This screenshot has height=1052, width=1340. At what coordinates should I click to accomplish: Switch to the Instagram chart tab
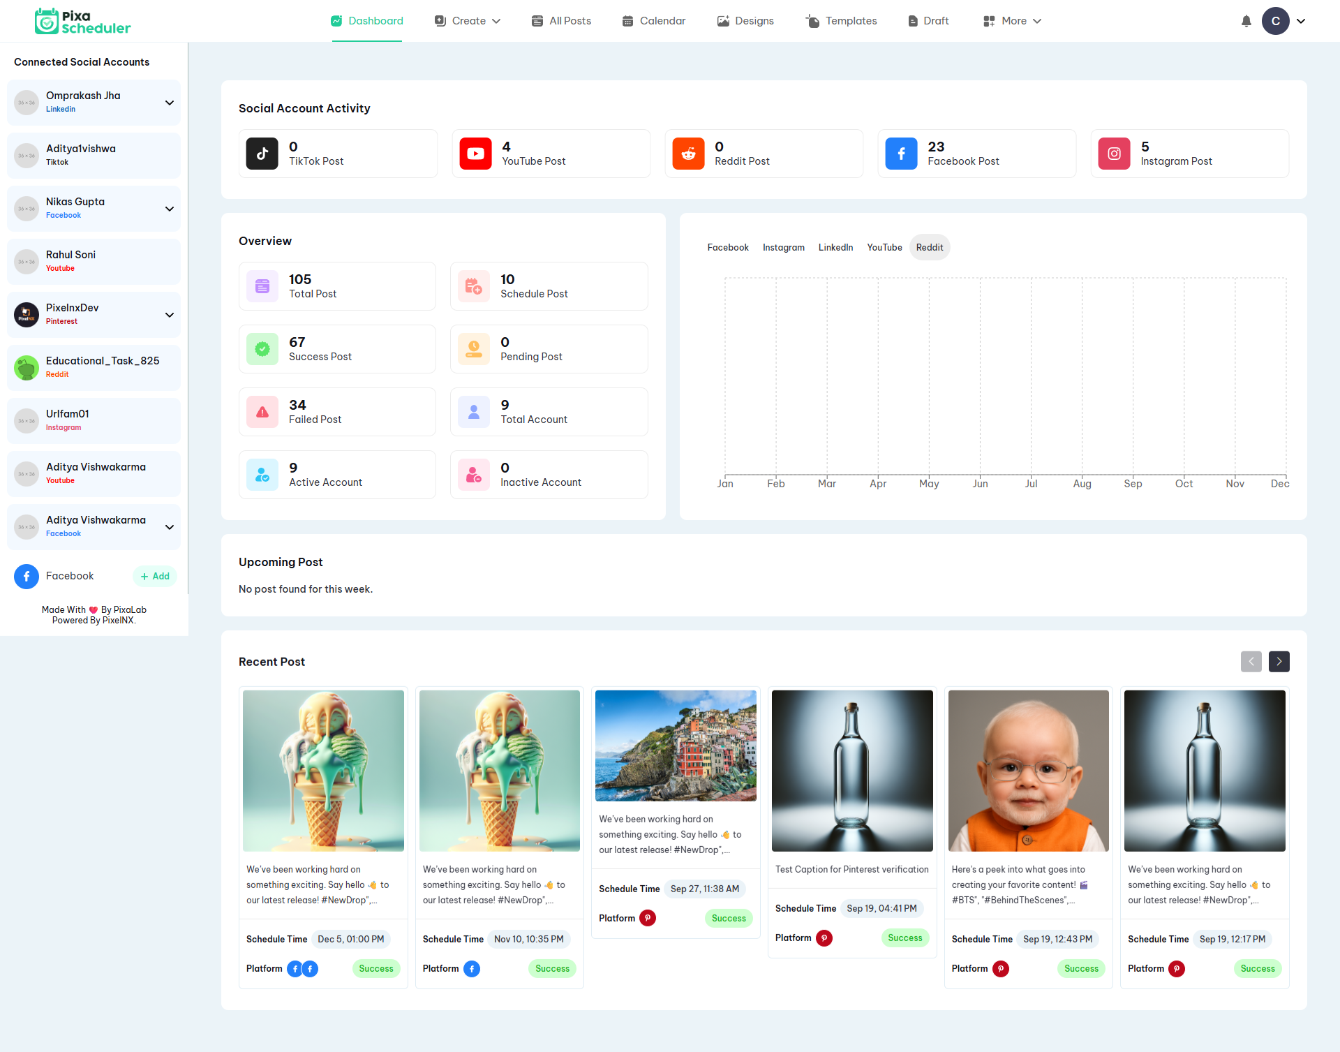coord(783,247)
